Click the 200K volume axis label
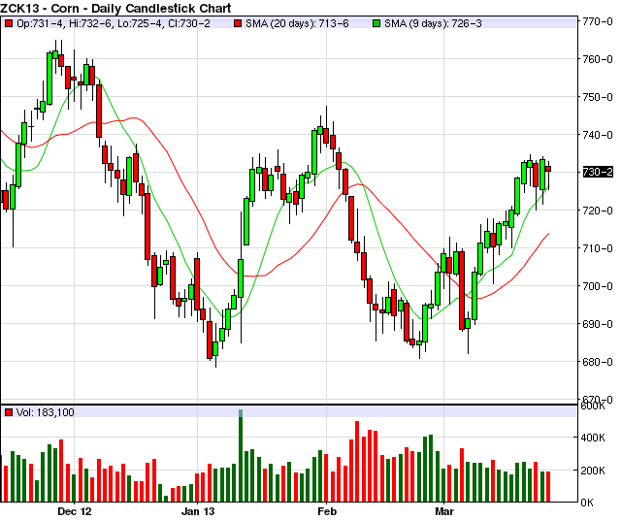Viewport: 621px width, 520px height. (593, 471)
